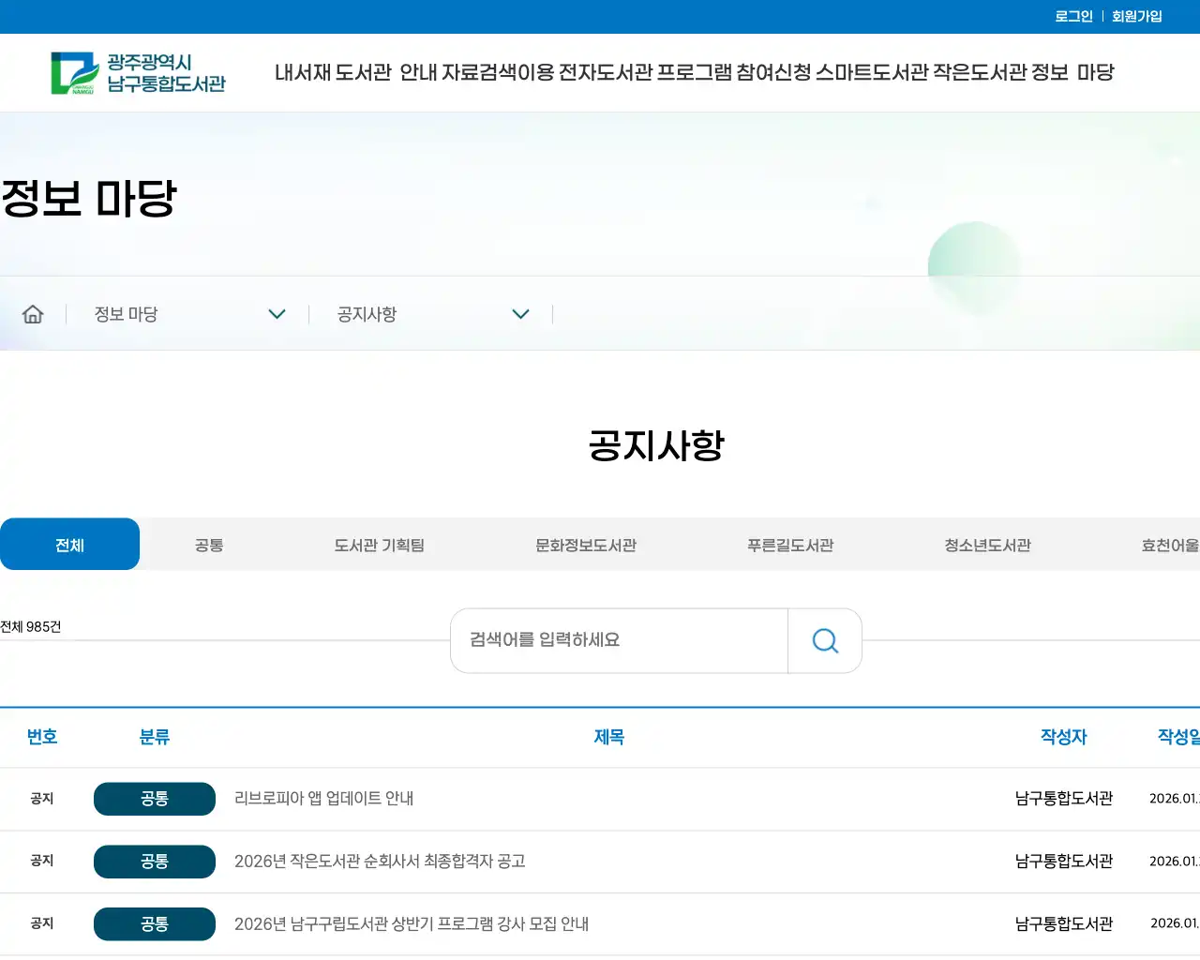This screenshot has height=960, width=1200.
Task: Click the search keyword input field
Action: pos(619,640)
